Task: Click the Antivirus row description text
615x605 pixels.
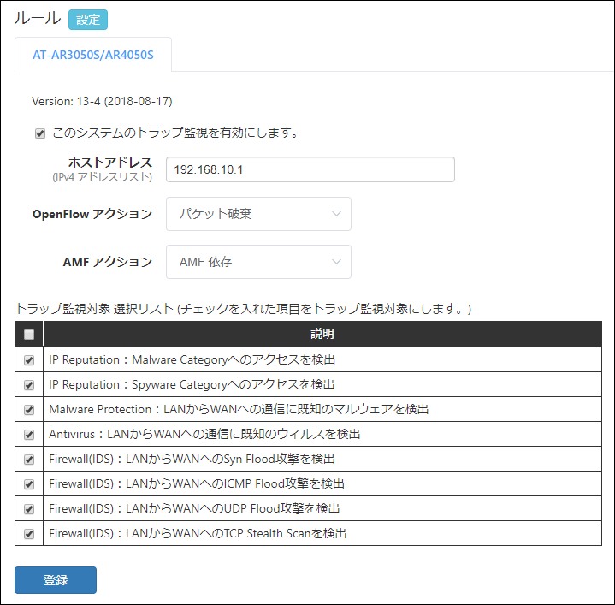Action: (x=204, y=435)
